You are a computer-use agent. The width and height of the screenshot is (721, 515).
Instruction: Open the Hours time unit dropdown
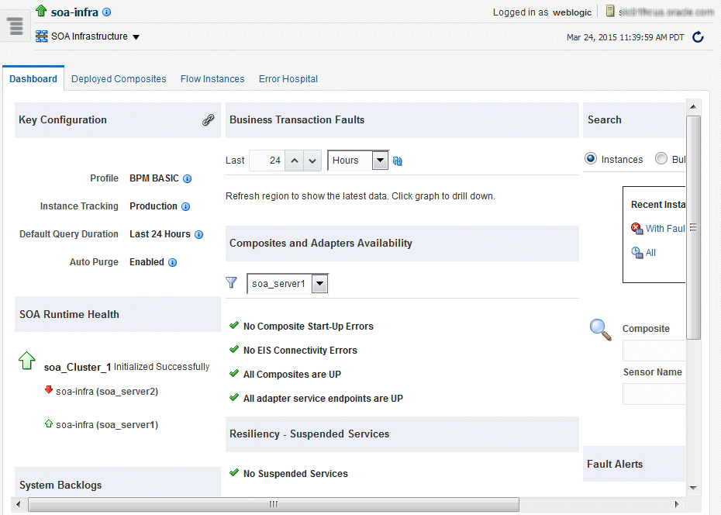pos(381,161)
